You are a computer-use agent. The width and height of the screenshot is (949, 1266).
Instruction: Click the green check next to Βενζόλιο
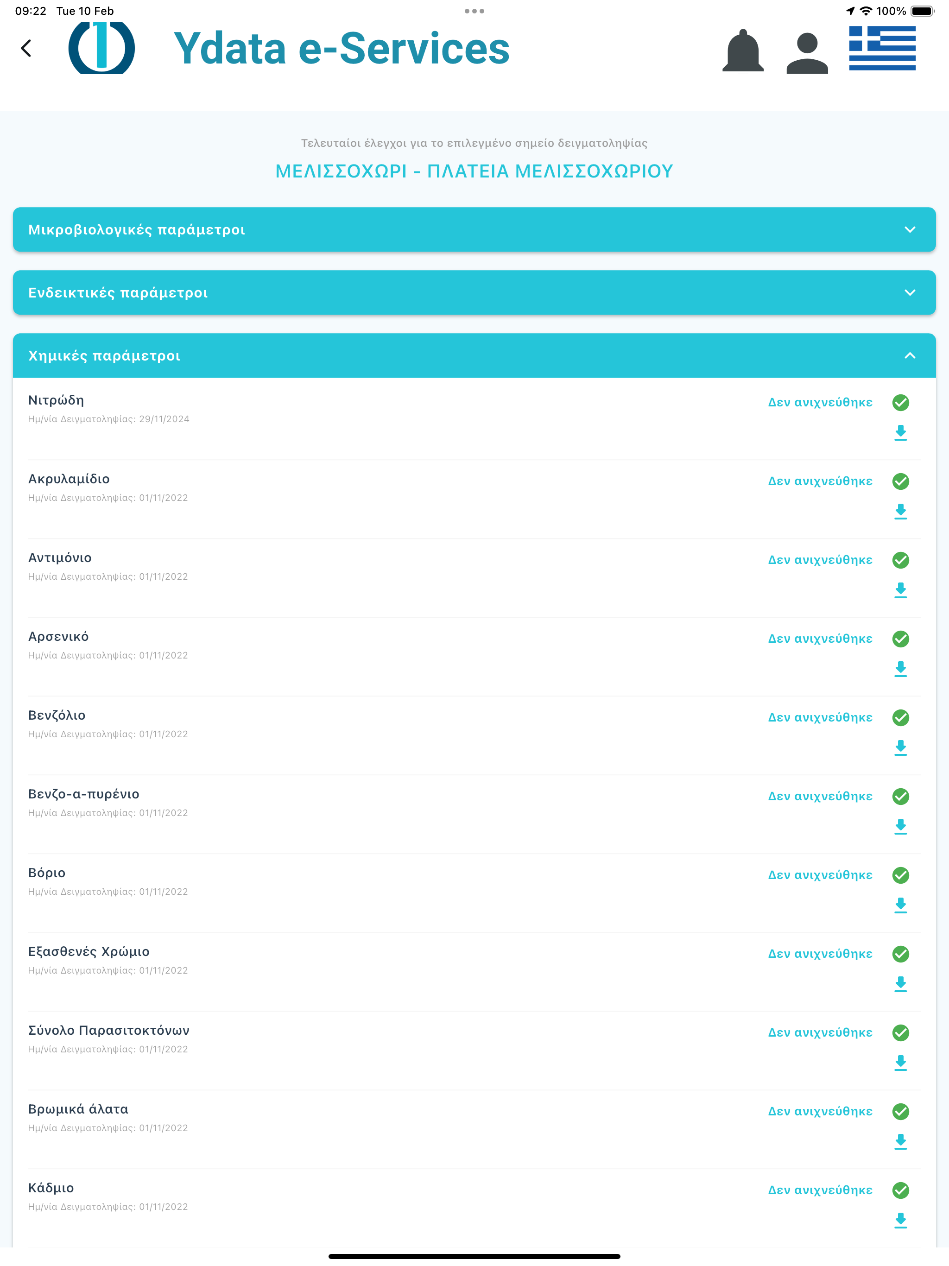(x=900, y=718)
